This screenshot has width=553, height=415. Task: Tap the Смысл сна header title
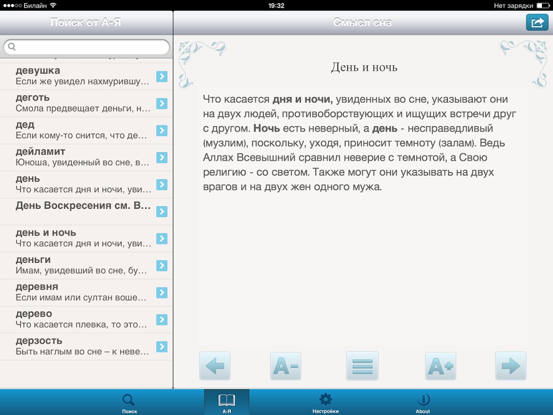[363, 22]
